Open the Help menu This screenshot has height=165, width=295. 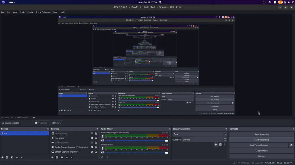pyautogui.click(x=63, y=12)
